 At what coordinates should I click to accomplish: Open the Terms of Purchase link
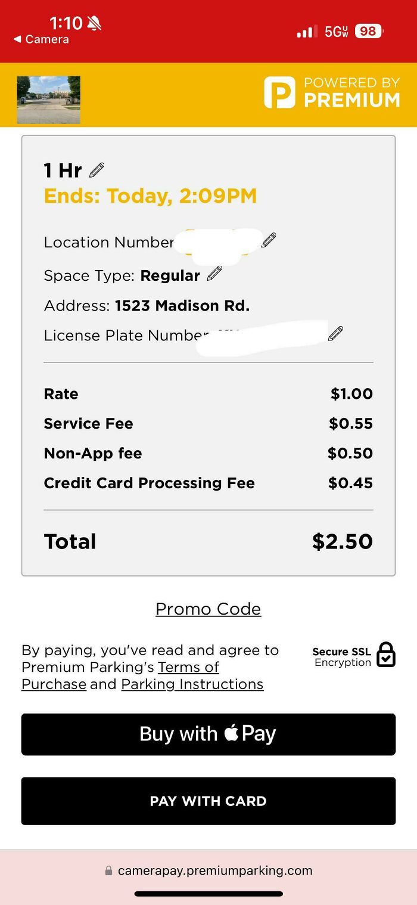tap(188, 667)
